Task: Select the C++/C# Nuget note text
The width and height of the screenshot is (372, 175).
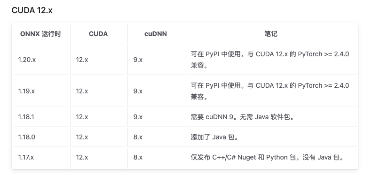Action: [268, 157]
